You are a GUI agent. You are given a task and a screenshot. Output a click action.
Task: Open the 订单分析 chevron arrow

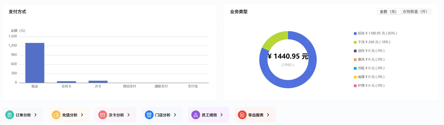tap(36, 115)
